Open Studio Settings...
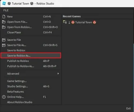The image size is (134, 112). pos(31,86)
